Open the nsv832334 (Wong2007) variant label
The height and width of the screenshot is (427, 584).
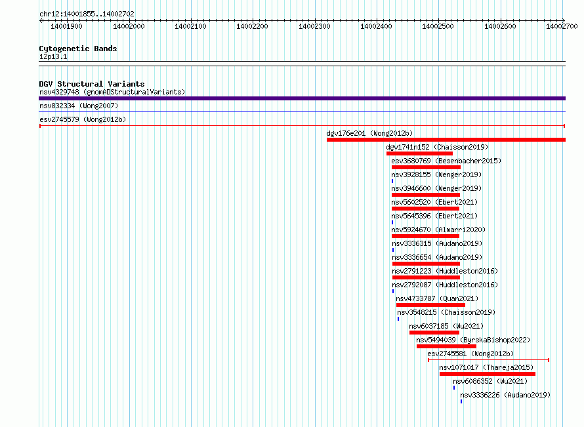[x=79, y=106]
